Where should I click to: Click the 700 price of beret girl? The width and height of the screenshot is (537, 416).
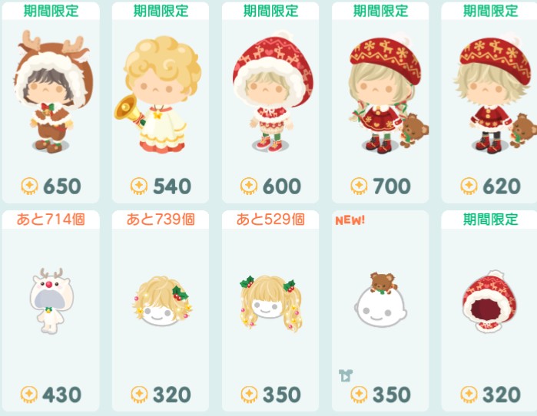click(x=392, y=186)
